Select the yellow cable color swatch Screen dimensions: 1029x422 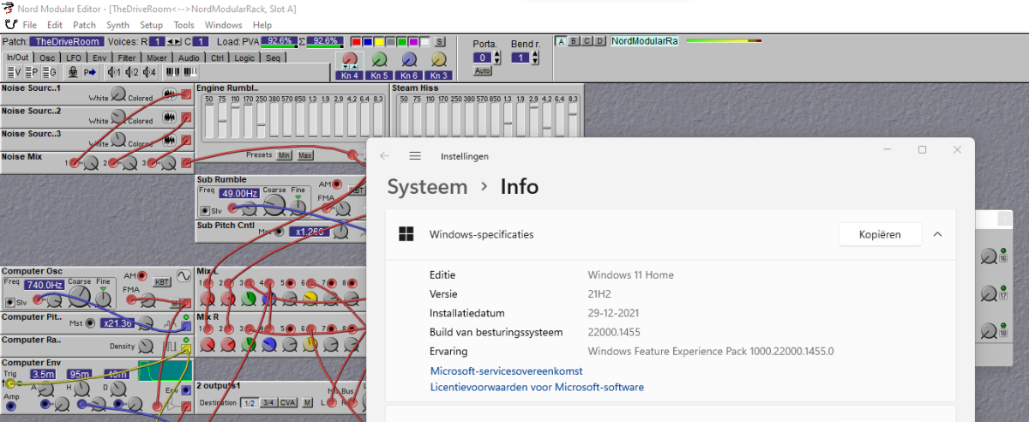coord(379,41)
